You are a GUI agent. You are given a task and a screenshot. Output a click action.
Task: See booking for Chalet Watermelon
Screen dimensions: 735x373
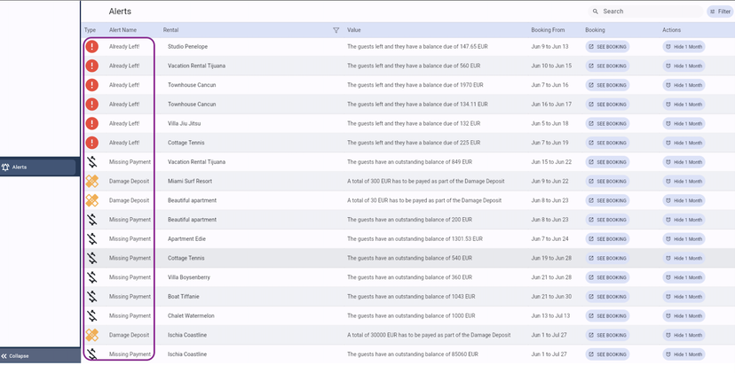pos(607,315)
